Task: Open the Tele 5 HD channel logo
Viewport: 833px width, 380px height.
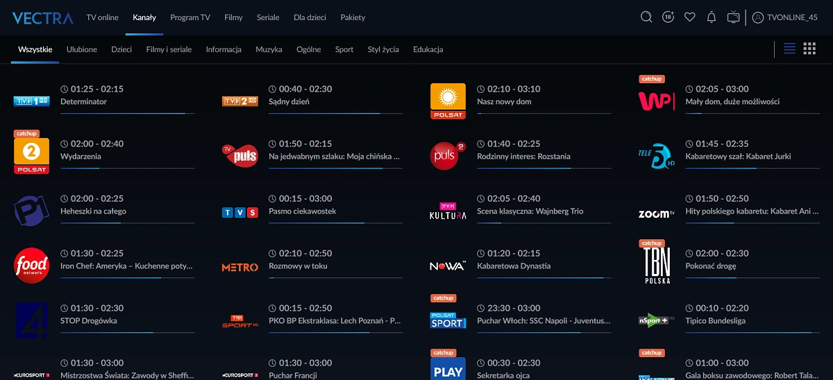Action: point(656,156)
